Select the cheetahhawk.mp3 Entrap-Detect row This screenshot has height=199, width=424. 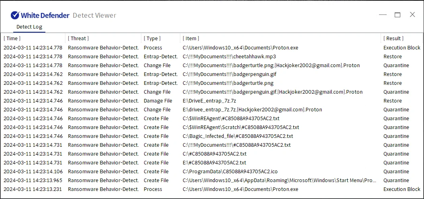point(229,57)
